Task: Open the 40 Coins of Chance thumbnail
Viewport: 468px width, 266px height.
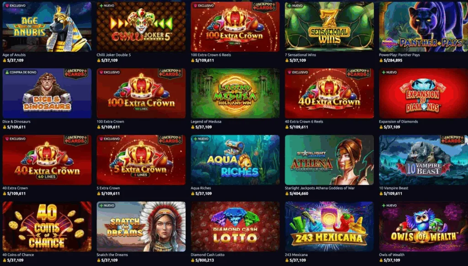Action: 47,226
